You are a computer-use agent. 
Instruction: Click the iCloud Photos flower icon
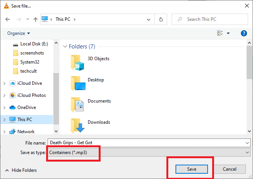pyautogui.click(x=12, y=95)
